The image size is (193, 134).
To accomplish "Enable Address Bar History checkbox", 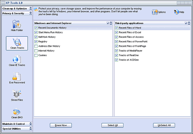I will 36,46.
